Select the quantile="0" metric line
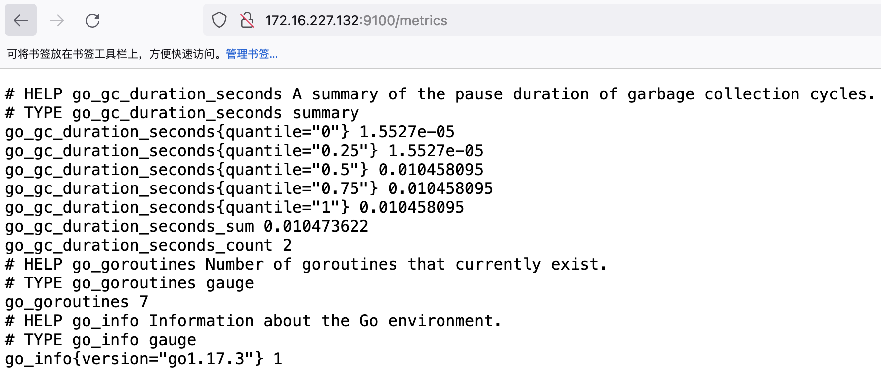The width and height of the screenshot is (881, 371). [x=230, y=132]
